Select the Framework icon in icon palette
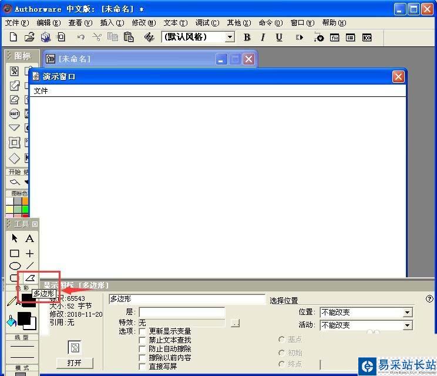 coord(14,142)
